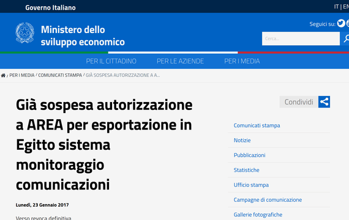The height and width of the screenshot is (220, 349).
Task: Go to PER I MEDIA breadcrumb
Action: [22, 75]
